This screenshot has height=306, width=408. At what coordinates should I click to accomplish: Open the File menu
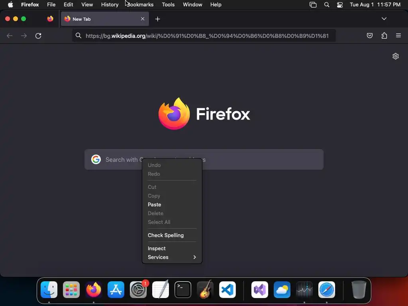coord(51,4)
